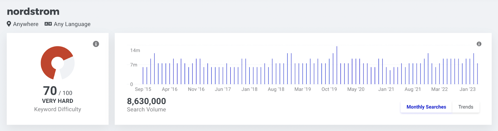The image size is (498, 131).
Task: Click the 8,630,000 search volume value
Action: 146,101
